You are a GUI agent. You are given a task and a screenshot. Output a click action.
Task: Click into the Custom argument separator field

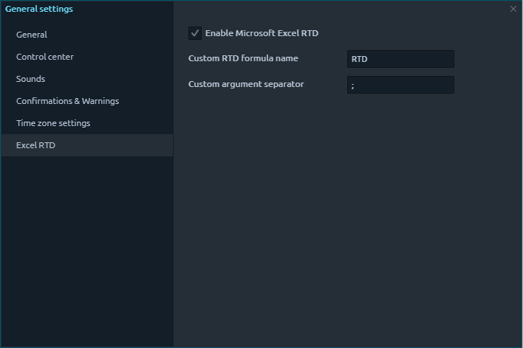[400, 85]
